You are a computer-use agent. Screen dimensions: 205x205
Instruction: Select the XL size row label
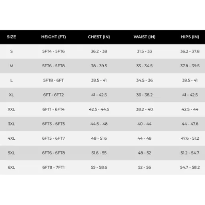12,95
